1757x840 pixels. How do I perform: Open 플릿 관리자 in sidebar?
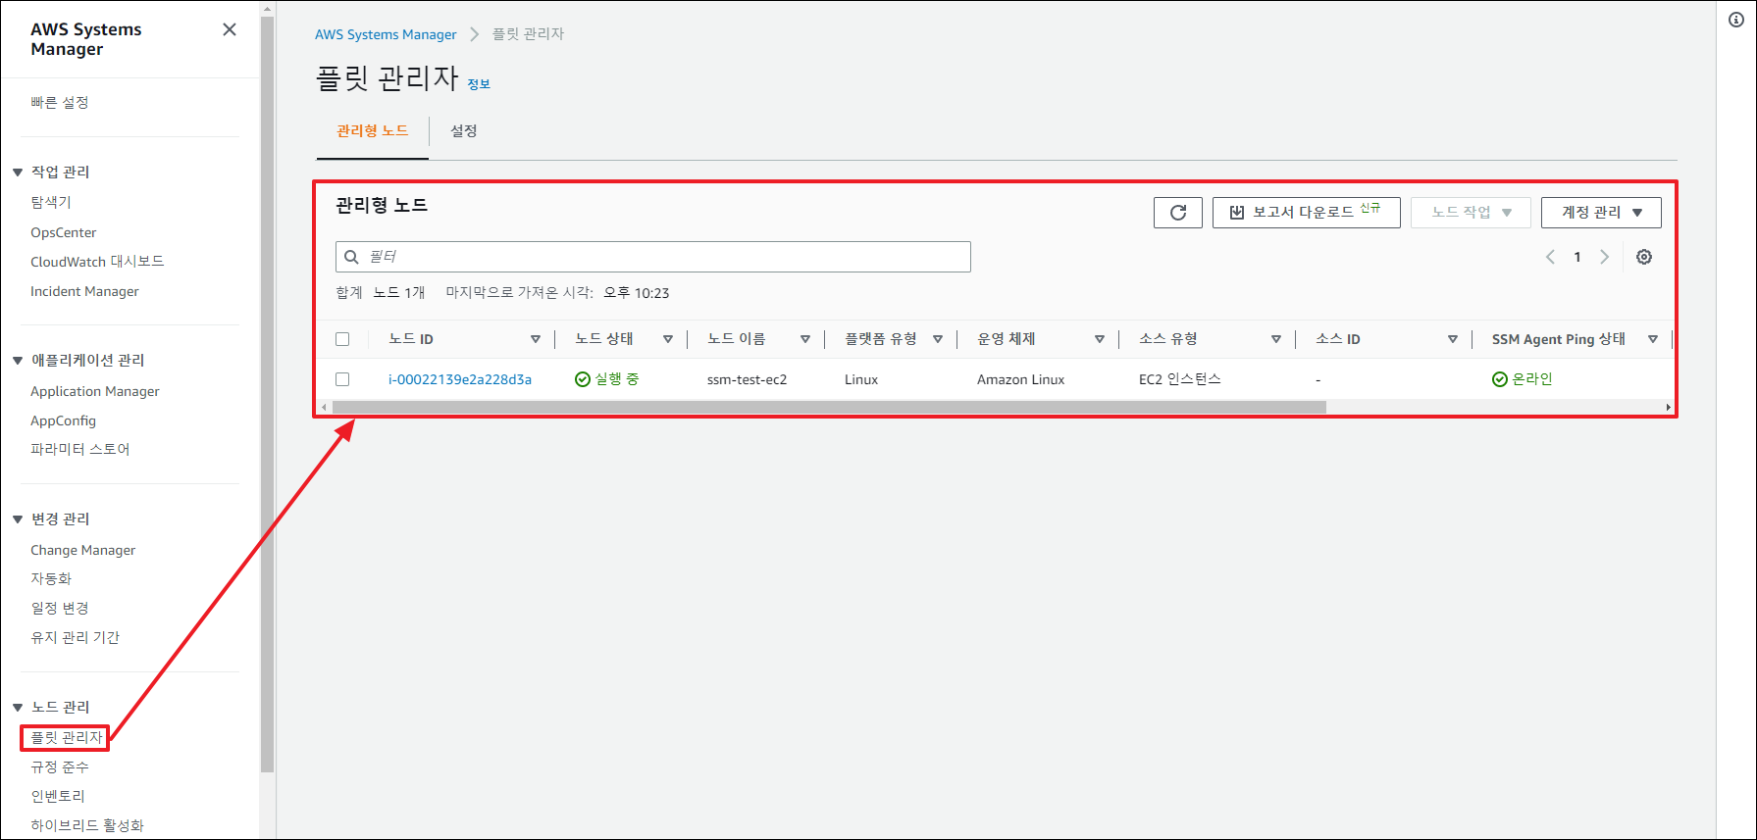[x=66, y=738]
